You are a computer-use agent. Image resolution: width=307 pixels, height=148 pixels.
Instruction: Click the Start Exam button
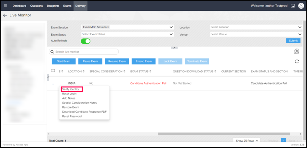tap(64, 61)
